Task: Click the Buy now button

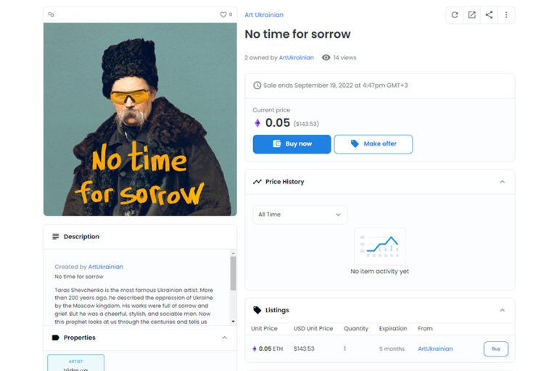Action: (292, 144)
